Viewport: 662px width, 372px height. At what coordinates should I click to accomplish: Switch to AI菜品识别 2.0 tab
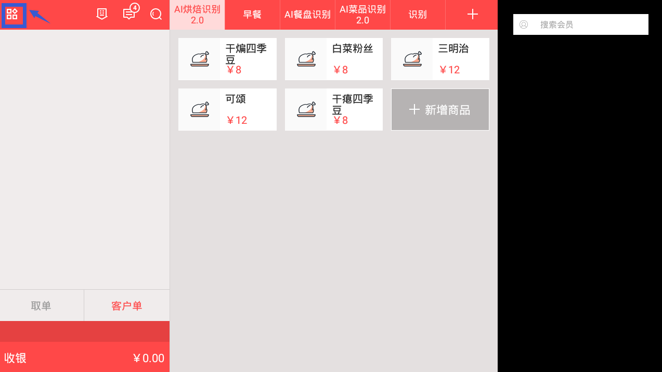click(362, 15)
